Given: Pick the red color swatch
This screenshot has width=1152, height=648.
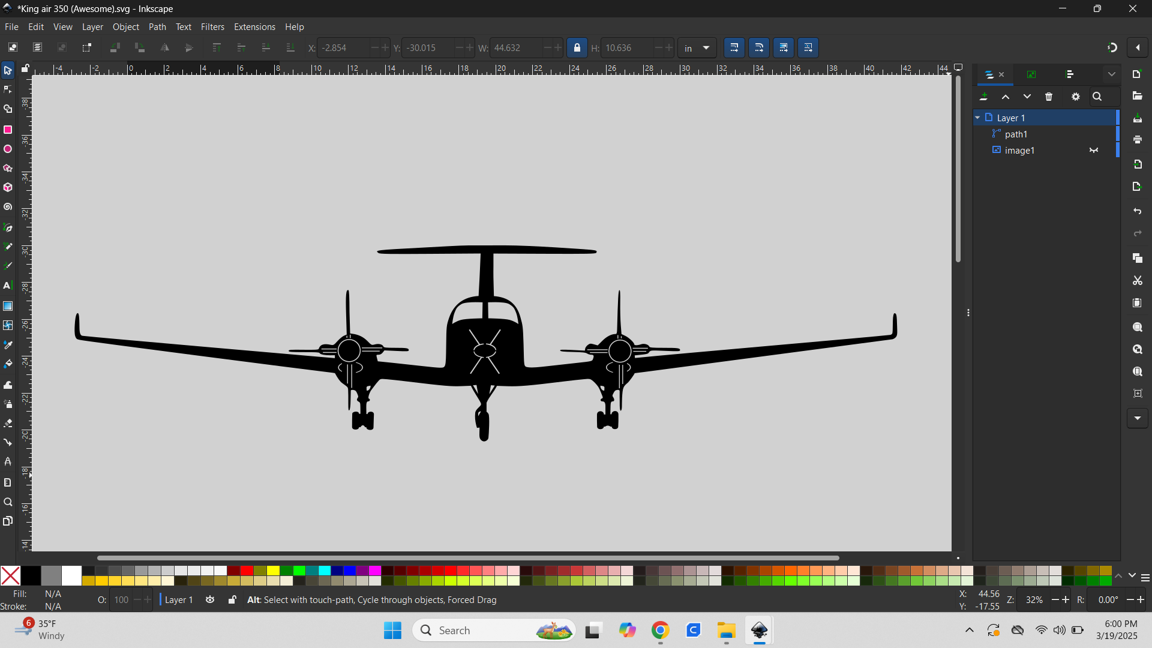Looking at the screenshot, I should (x=247, y=571).
